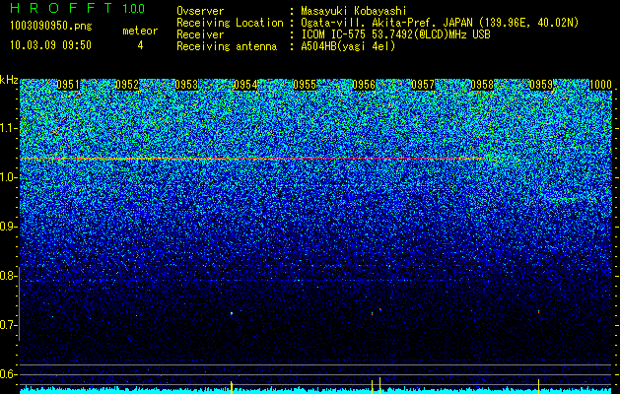
Task: Click the Receiving antenna field label
Action: point(227,46)
